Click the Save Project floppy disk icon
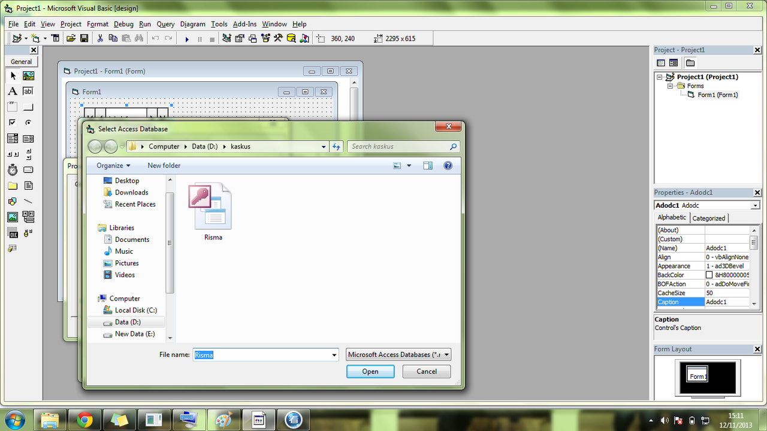 84,38
